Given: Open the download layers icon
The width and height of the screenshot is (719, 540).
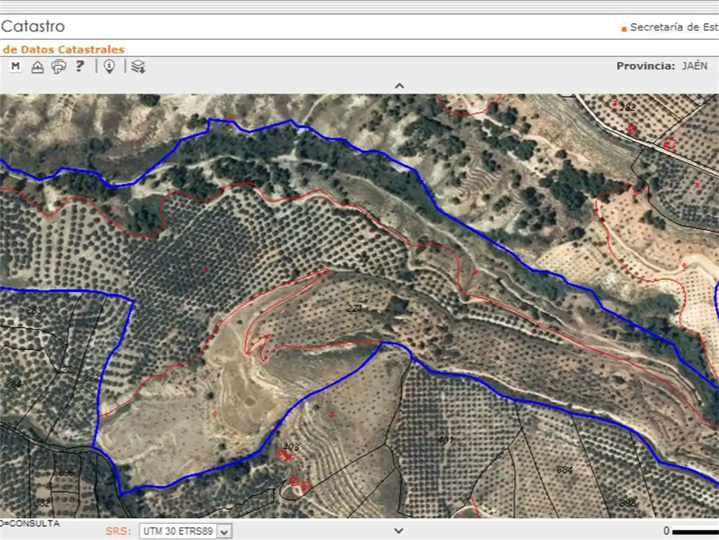Looking at the screenshot, I should pos(138,66).
